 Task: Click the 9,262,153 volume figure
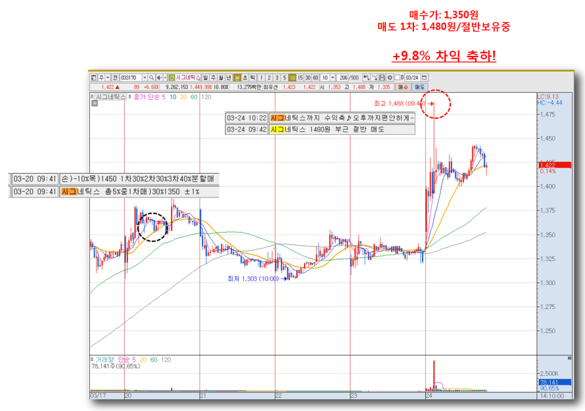(177, 87)
